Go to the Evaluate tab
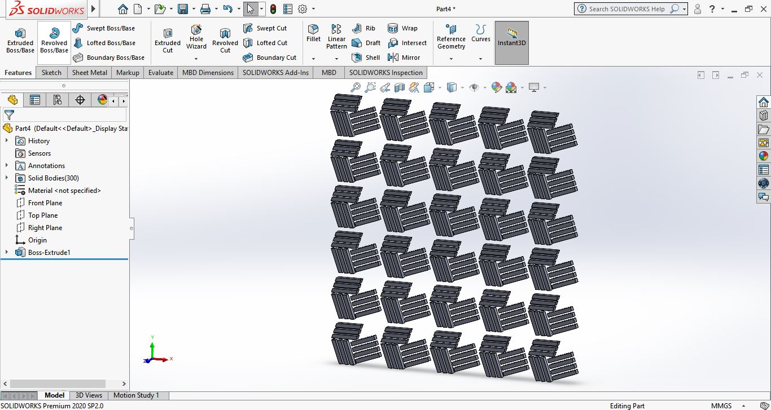 click(x=161, y=73)
